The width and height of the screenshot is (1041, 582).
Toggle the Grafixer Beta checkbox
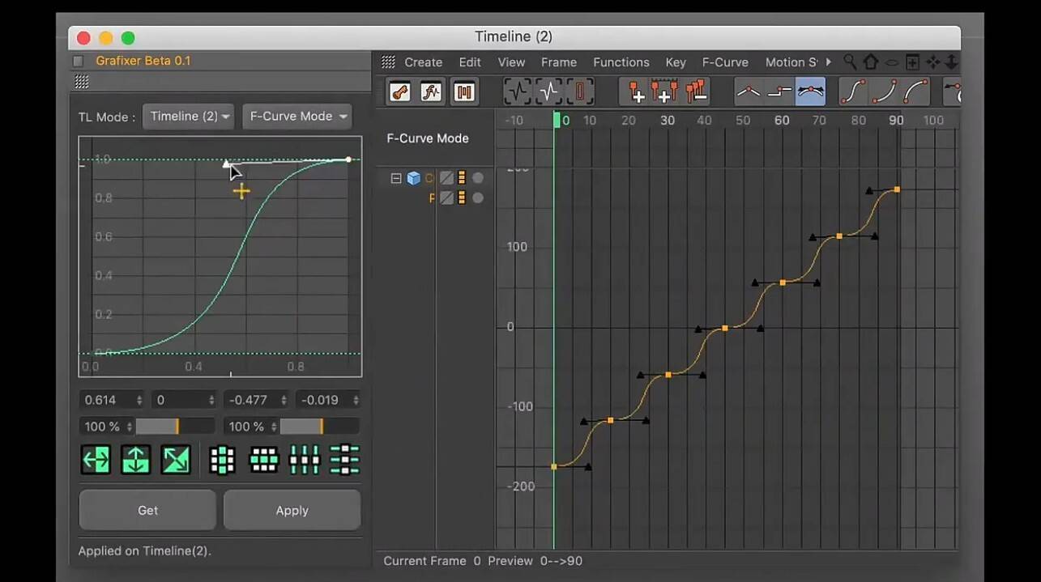[x=78, y=60]
